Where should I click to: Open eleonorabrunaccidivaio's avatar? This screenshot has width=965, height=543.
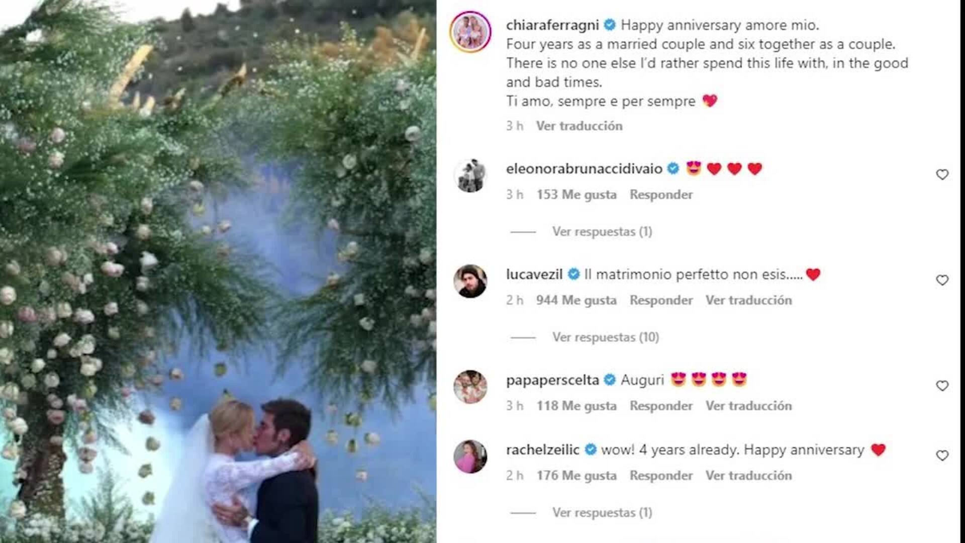pos(470,175)
